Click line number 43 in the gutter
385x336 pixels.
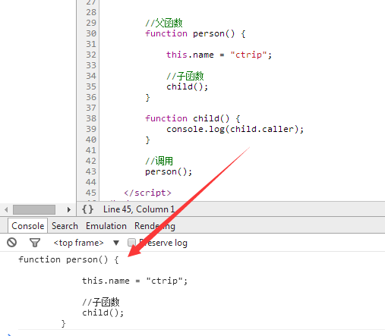point(91,171)
